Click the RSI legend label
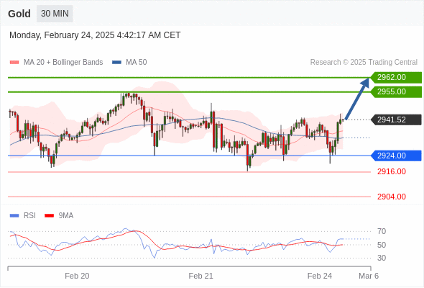 [29, 216]
